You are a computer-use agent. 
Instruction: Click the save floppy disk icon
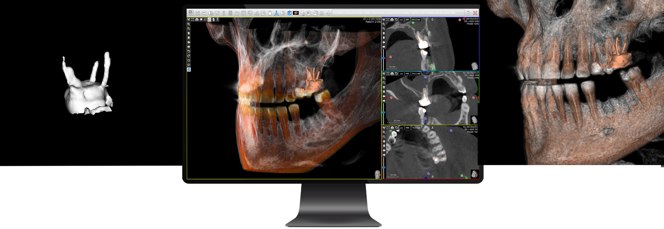[x=198, y=13]
